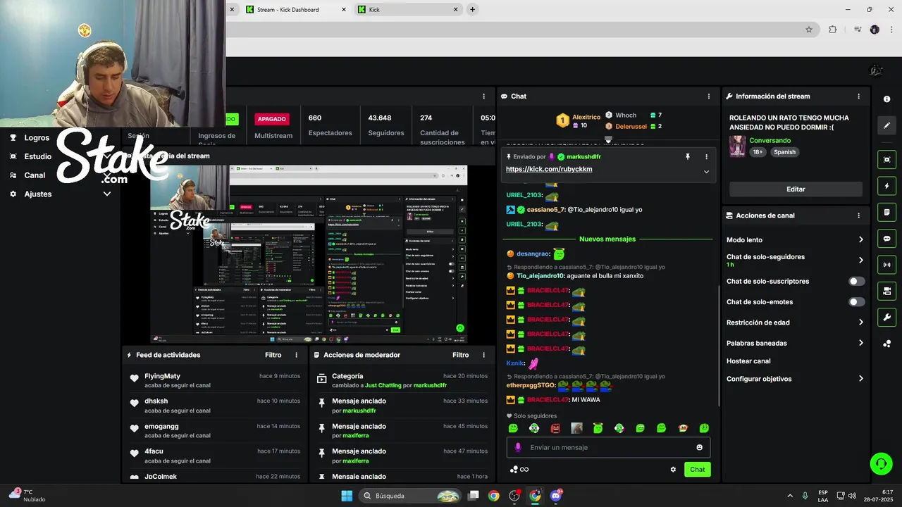Viewport: 902px width, 507px height.
Task: Open stats bar three-dot menu
Action: tap(483, 96)
